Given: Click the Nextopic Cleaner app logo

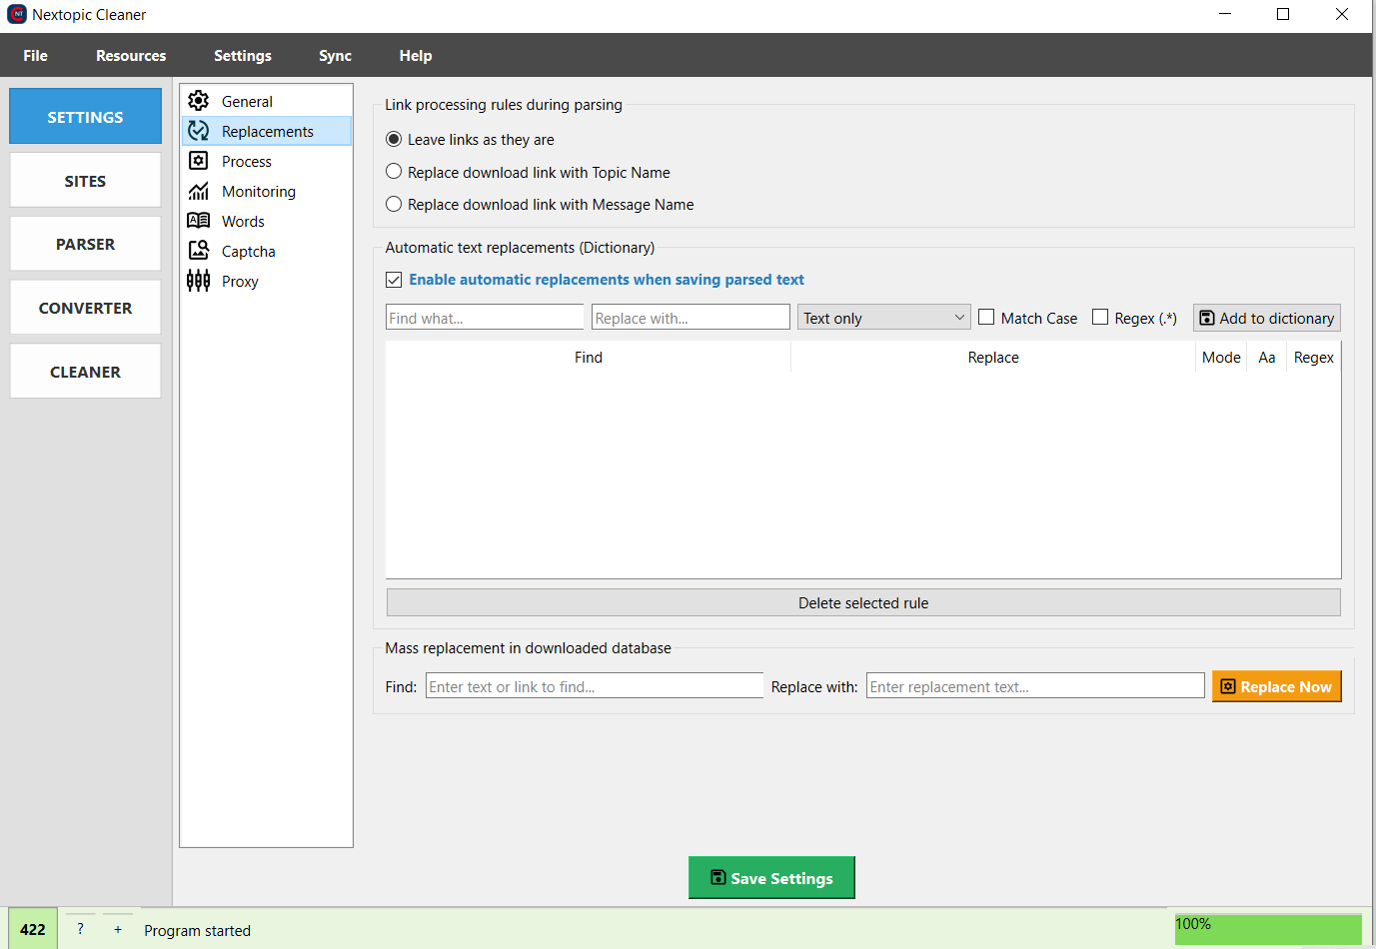Looking at the screenshot, I should 17,15.
